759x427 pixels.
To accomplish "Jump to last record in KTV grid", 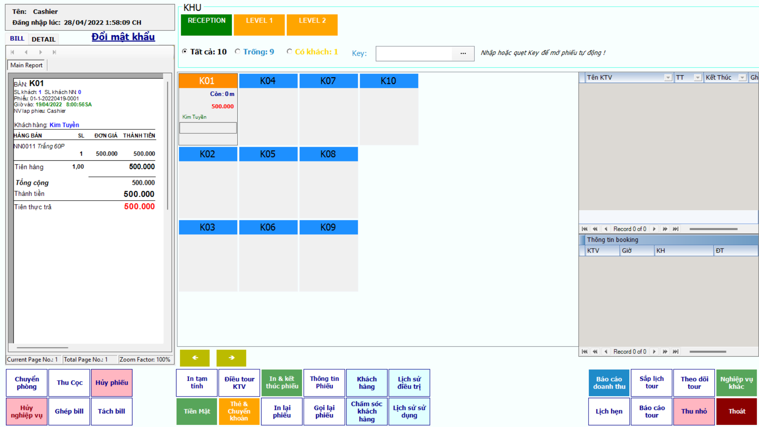I will click(676, 229).
